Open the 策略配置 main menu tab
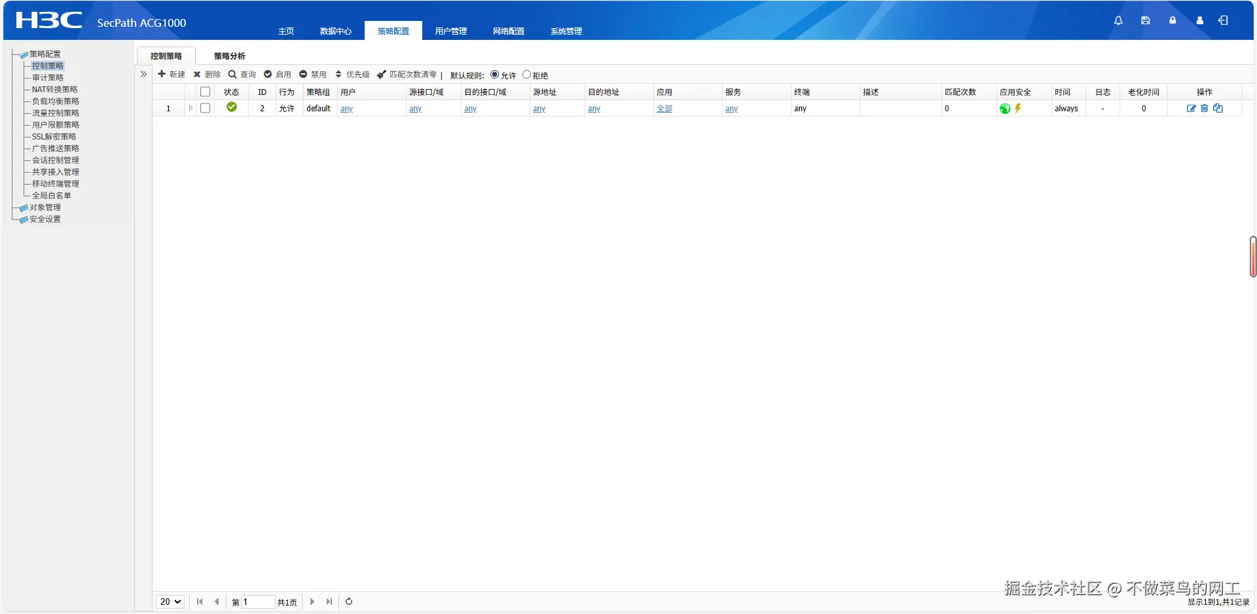Image resolution: width=1257 pixels, height=614 pixels. click(x=393, y=31)
